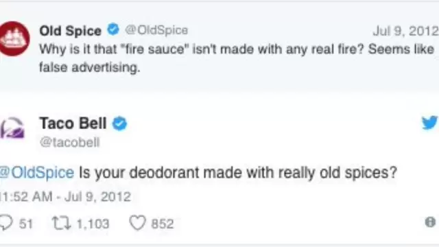
Task: Open the tweet info icon
Action: tap(430, 222)
